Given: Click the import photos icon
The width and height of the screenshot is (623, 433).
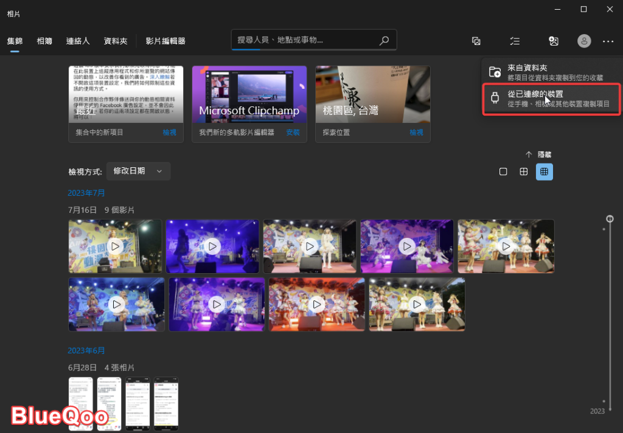Looking at the screenshot, I should 553,41.
